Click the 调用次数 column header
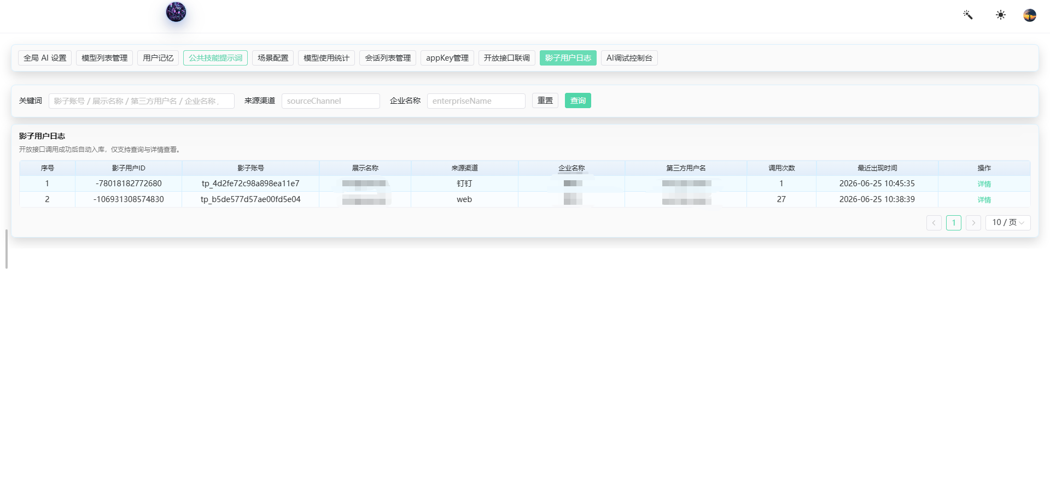Image resolution: width=1050 pixels, height=497 pixels. [781, 168]
